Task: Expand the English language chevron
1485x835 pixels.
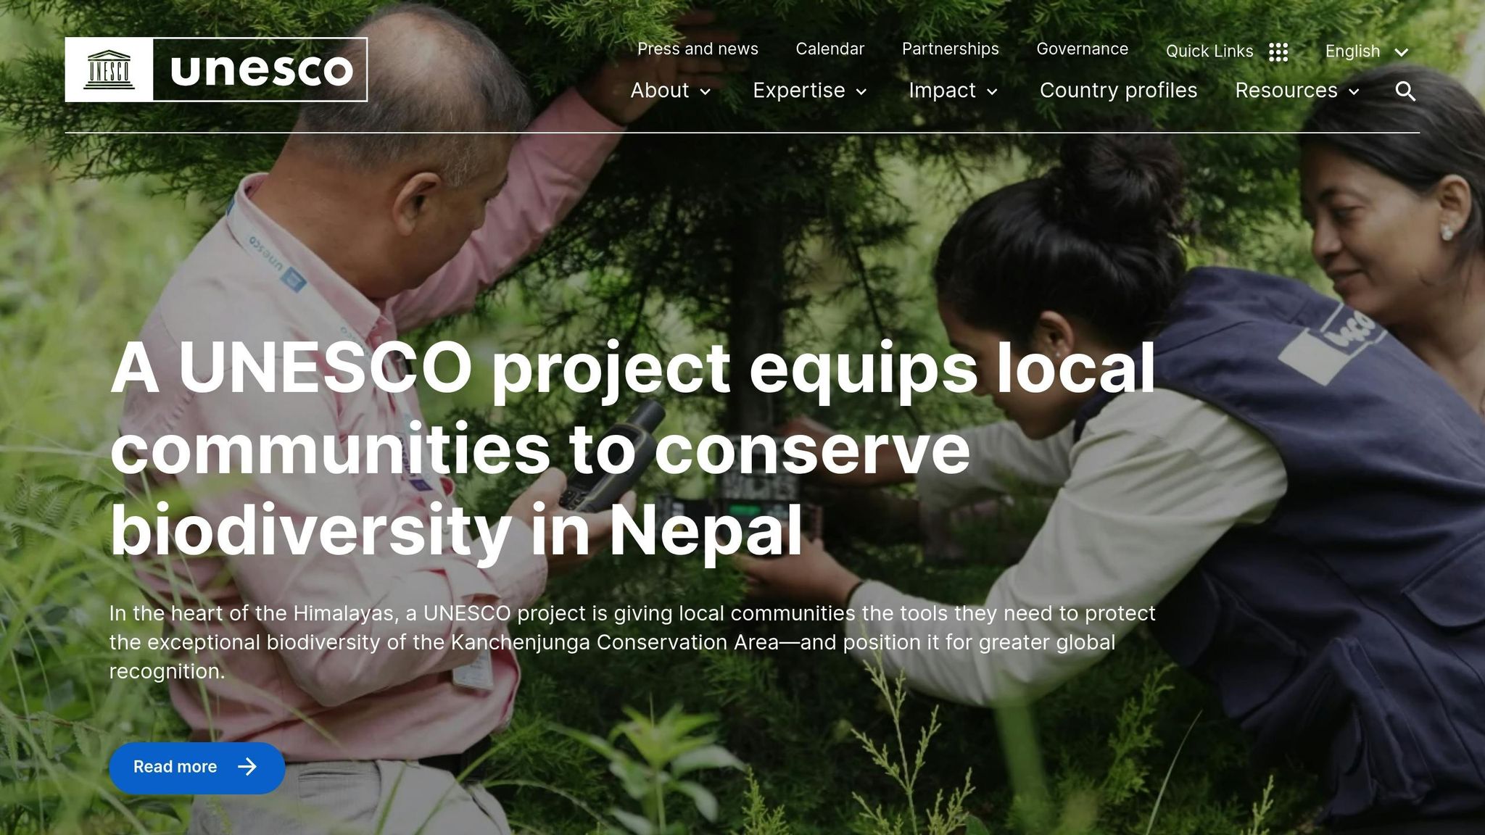Action: coord(1401,52)
